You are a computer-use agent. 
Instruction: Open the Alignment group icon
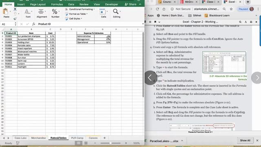tap(41, 12)
